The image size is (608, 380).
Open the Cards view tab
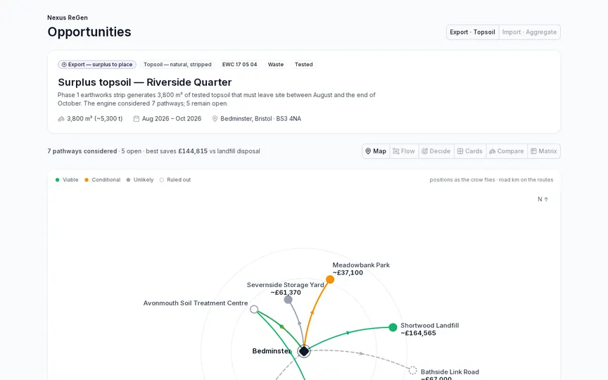click(x=469, y=151)
